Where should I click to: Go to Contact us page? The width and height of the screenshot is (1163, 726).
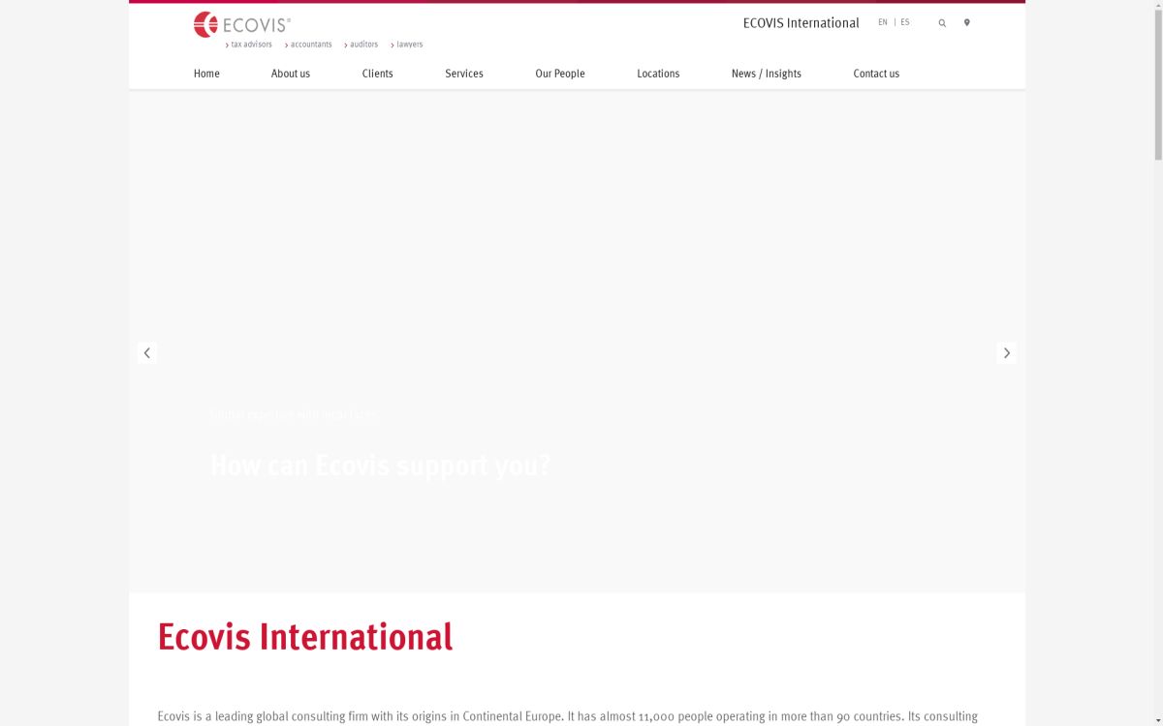point(876,74)
